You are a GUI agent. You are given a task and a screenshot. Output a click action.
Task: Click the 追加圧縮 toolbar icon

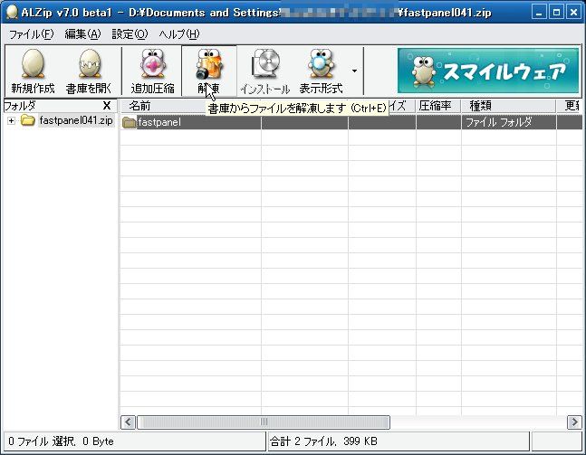152,63
